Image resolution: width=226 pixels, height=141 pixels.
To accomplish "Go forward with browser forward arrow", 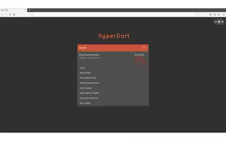I will pos(6,14).
